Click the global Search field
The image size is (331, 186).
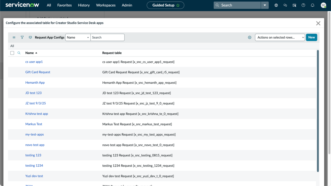237,5
